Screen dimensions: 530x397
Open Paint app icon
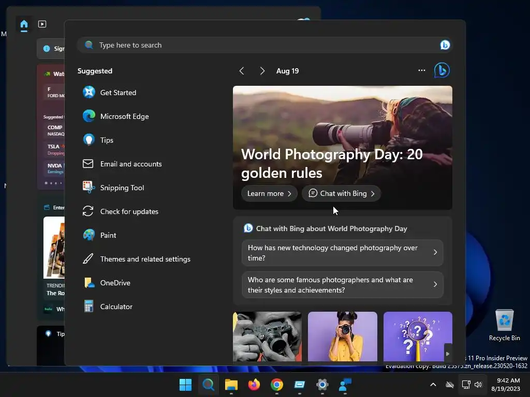pos(89,235)
